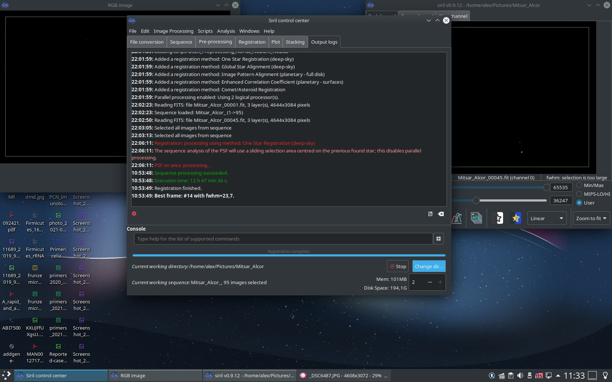
Task: Adjust the upper cut-off slider handle at 65535
Action: pos(546,187)
